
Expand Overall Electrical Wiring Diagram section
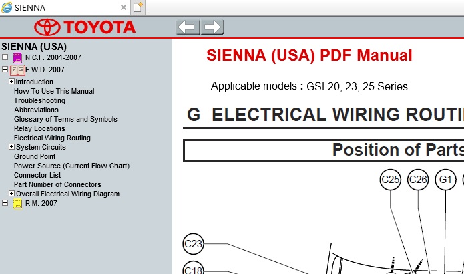(x=11, y=193)
